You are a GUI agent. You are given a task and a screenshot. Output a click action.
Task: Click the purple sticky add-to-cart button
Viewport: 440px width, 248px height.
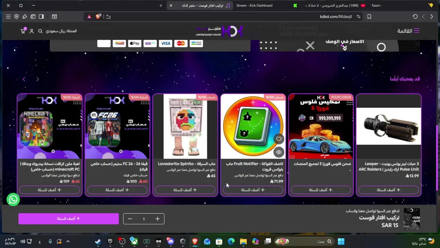tap(68, 218)
